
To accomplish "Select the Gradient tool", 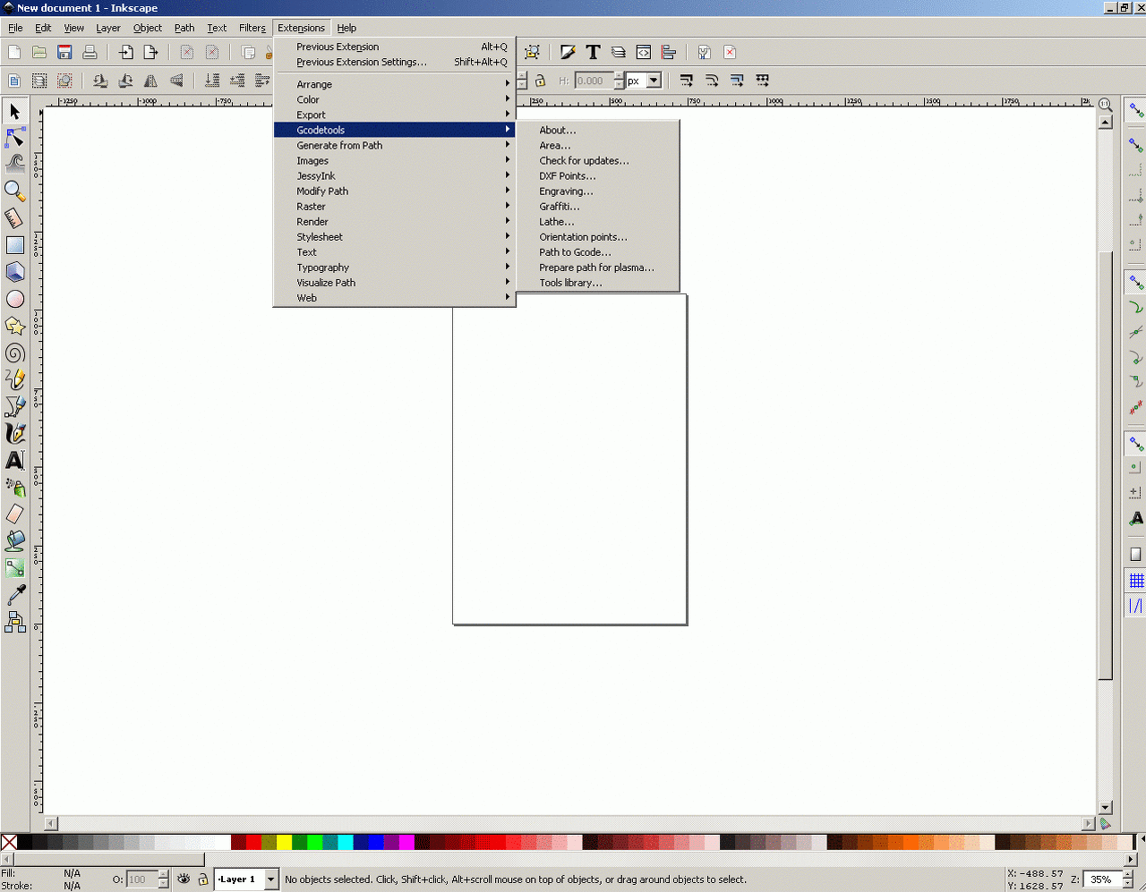I will coord(14,567).
